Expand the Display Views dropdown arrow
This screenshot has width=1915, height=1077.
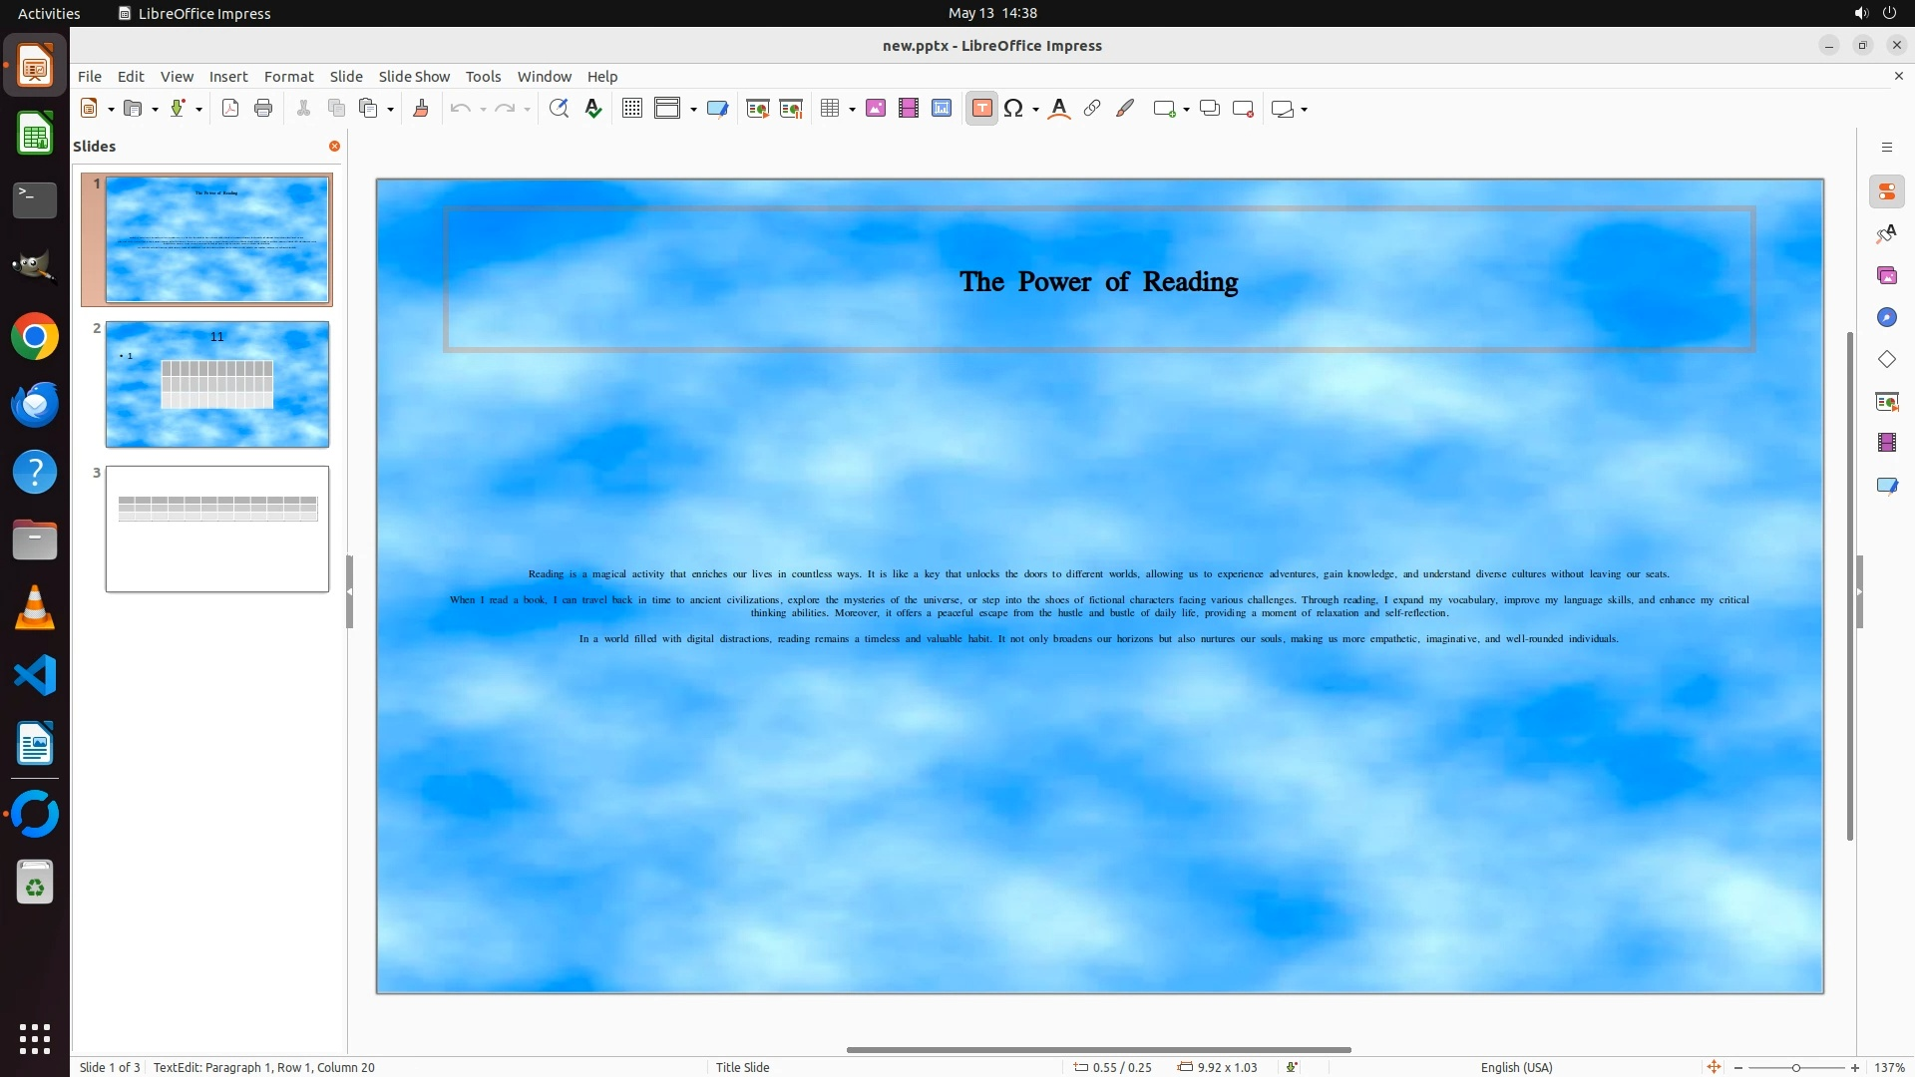[x=693, y=109]
